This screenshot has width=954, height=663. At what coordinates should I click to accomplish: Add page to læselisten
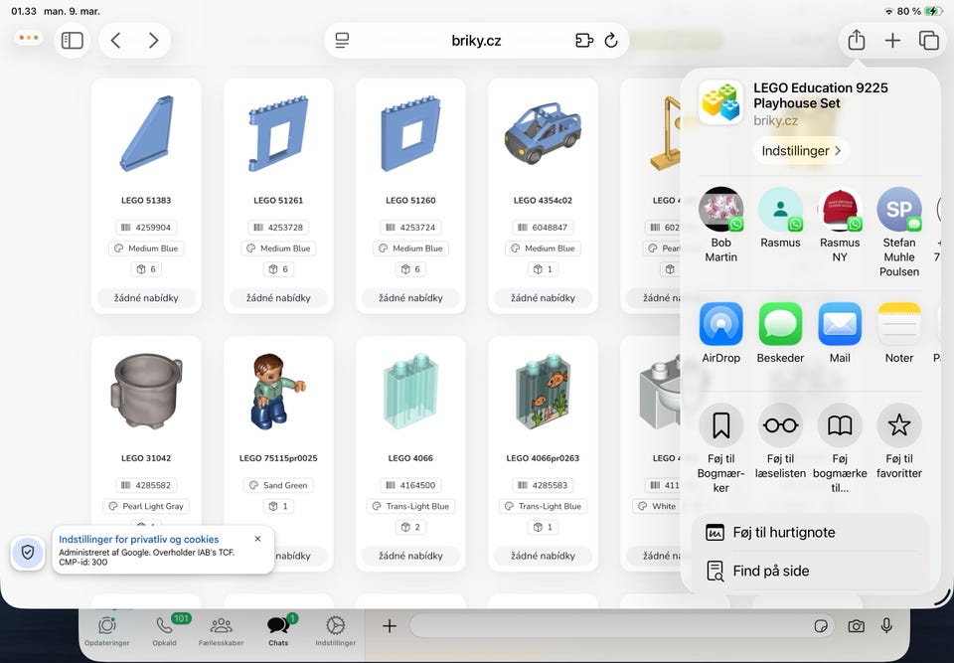pos(781,440)
